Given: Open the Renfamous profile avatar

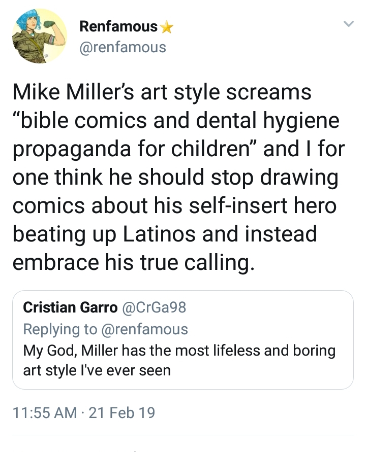Looking at the screenshot, I should pyautogui.click(x=40, y=36).
